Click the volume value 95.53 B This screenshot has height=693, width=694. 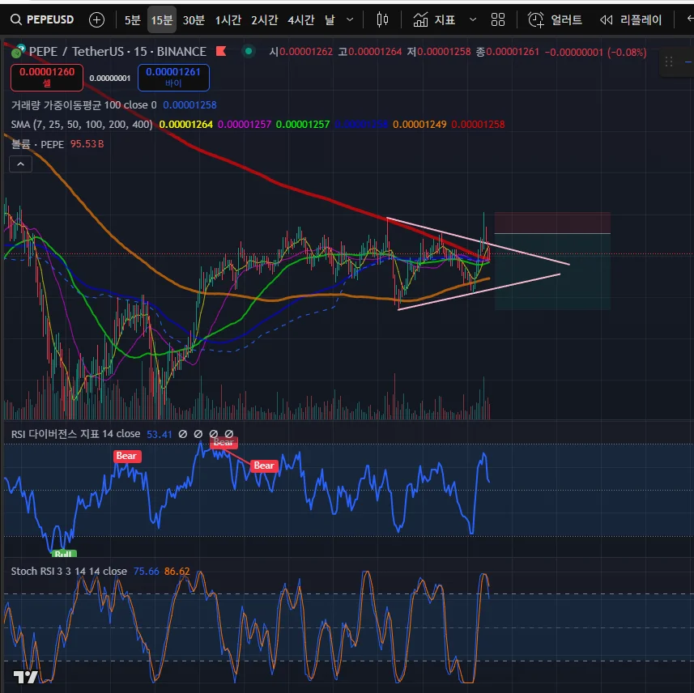coord(87,144)
